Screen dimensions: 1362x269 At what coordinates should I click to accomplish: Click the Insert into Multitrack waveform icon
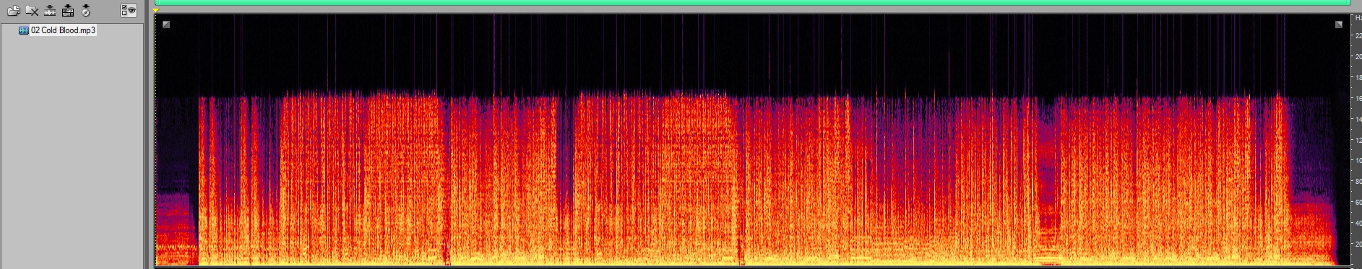pos(50,10)
